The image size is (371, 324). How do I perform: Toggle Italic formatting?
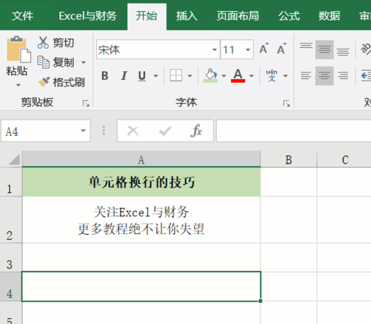coord(124,76)
